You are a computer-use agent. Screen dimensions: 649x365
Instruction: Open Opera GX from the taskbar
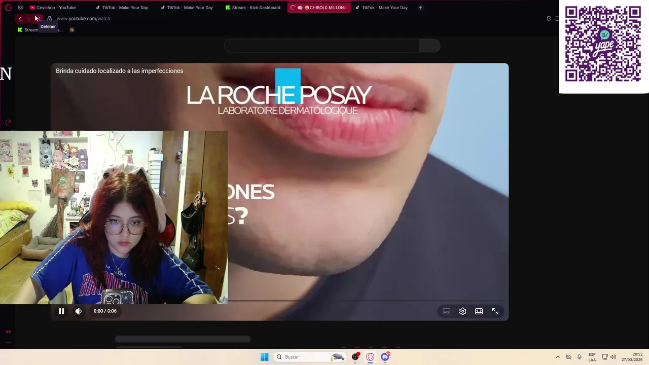370,357
